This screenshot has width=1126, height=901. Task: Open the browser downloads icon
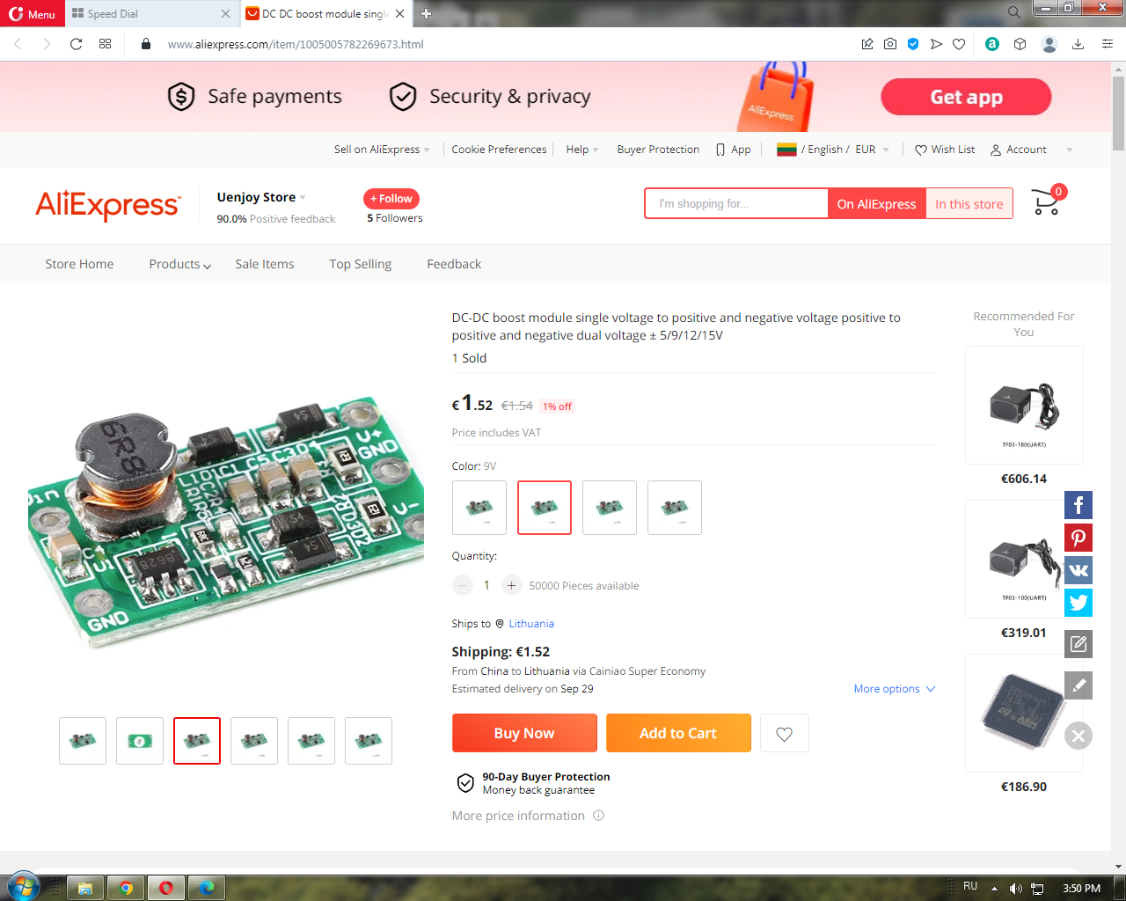pyautogui.click(x=1078, y=44)
